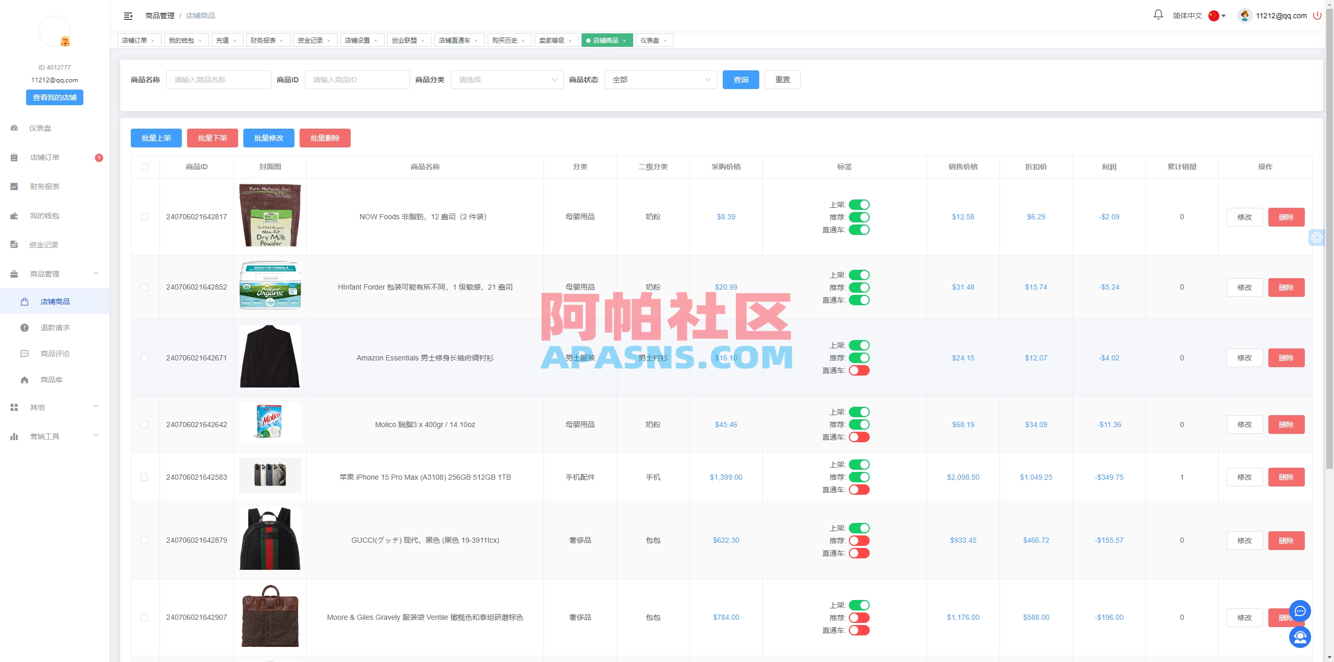Click inside the 商品ID input field

tap(357, 79)
